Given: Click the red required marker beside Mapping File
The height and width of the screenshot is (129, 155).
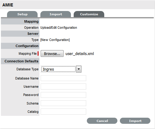Looking at the screenshot, I should pos(38,53).
